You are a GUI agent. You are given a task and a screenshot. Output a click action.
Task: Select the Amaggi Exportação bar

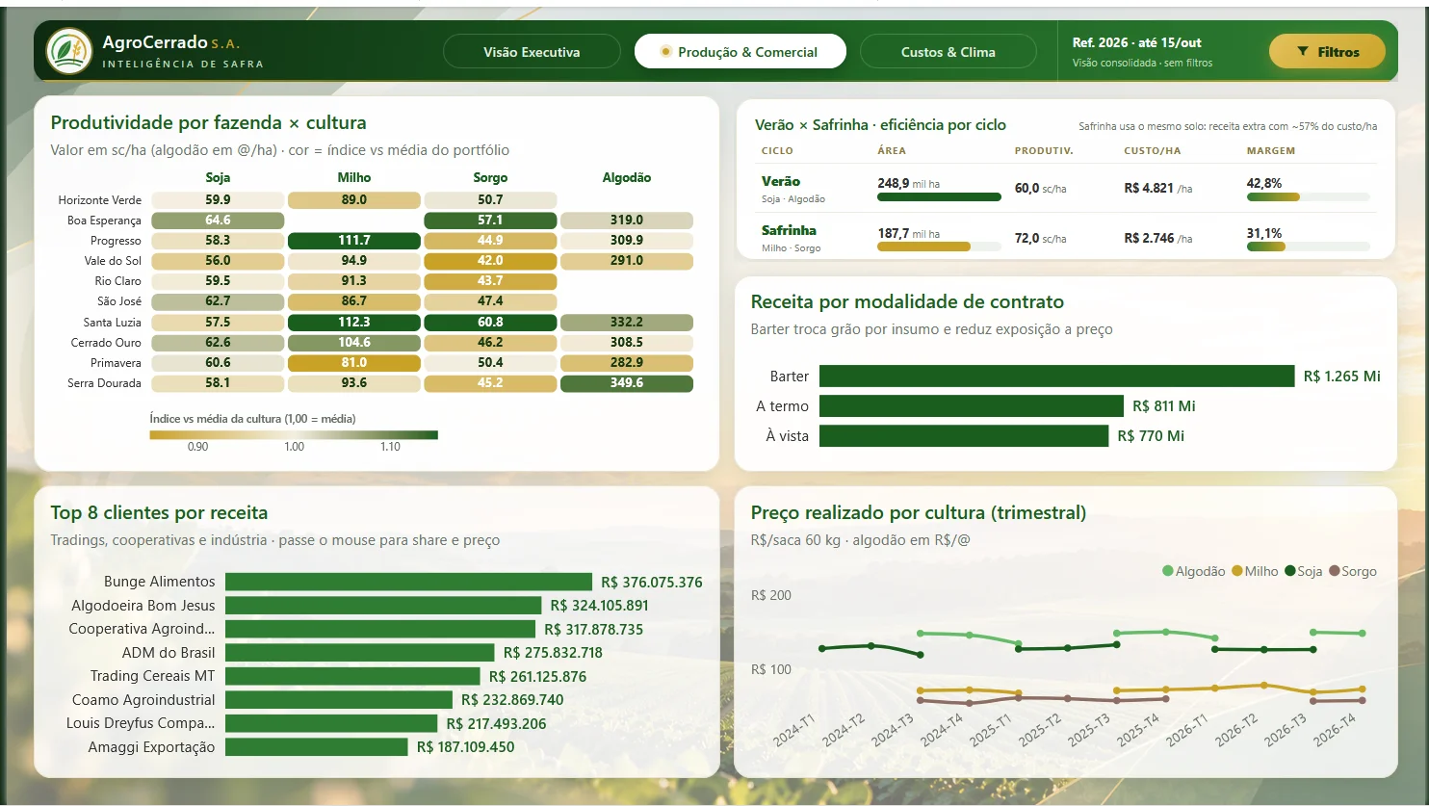(317, 747)
